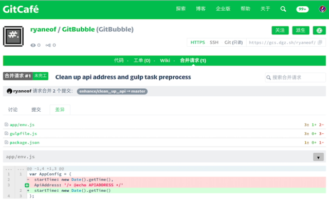The width and height of the screenshot is (329, 202).
Task: Open the 99+ notifications badge
Action: click(302, 9)
